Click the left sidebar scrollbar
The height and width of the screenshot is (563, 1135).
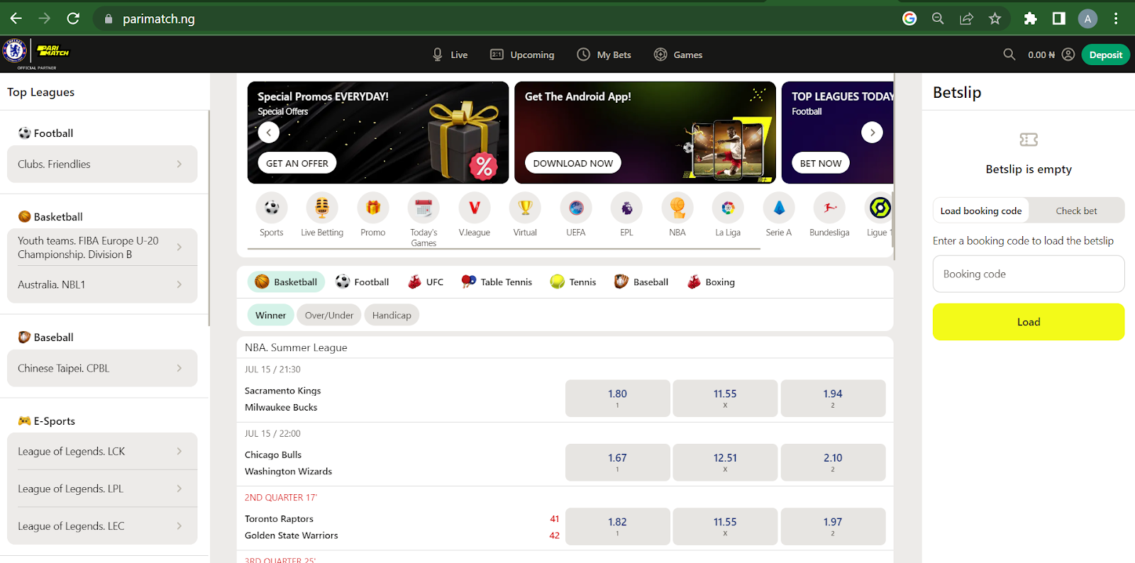pyautogui.click(x=209, y=218)
